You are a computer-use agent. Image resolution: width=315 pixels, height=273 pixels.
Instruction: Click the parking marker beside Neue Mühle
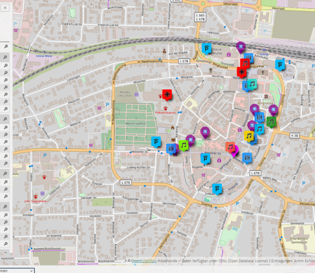click(206, 48)
